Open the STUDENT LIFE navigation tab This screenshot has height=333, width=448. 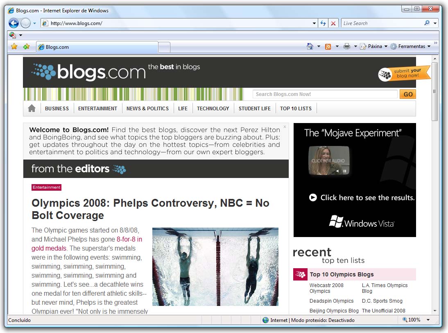[255, 109]
